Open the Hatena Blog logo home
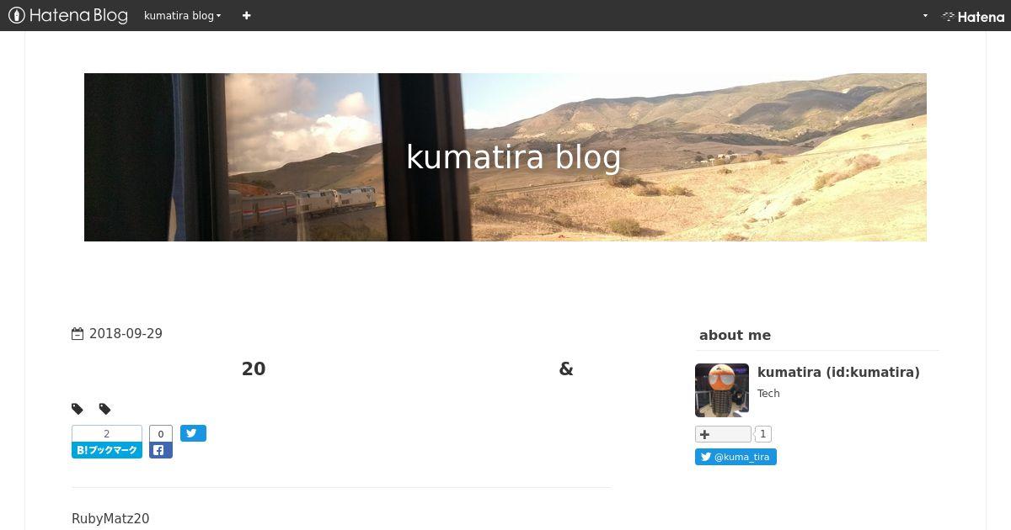The width and height of the screenshot is (1011, 530). click(x=68, y=15)
